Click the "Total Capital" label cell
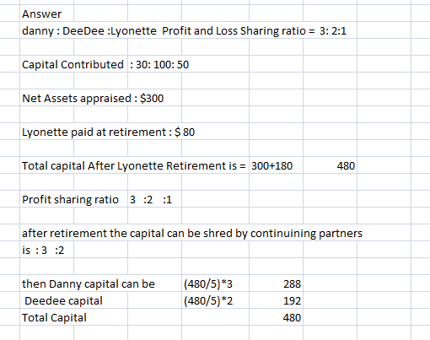 [54, 318]
